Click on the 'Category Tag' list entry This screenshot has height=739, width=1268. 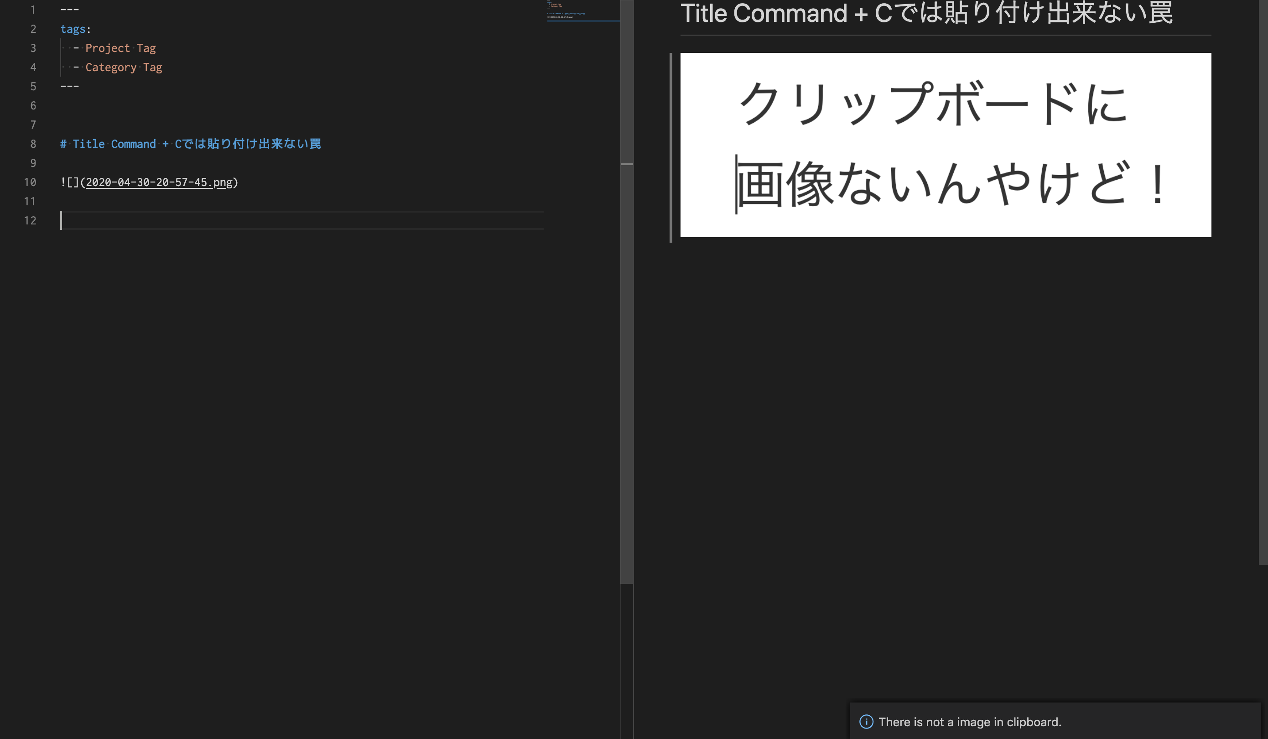123,68
